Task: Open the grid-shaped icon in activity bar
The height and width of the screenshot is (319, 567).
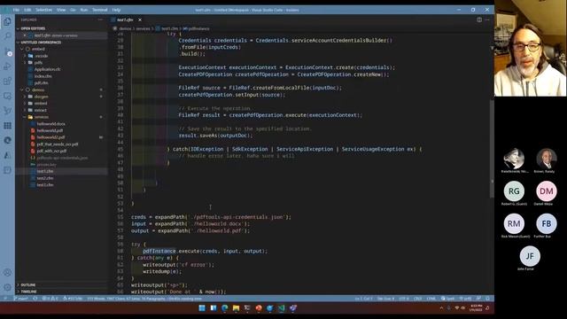Action: pos(7,126)
